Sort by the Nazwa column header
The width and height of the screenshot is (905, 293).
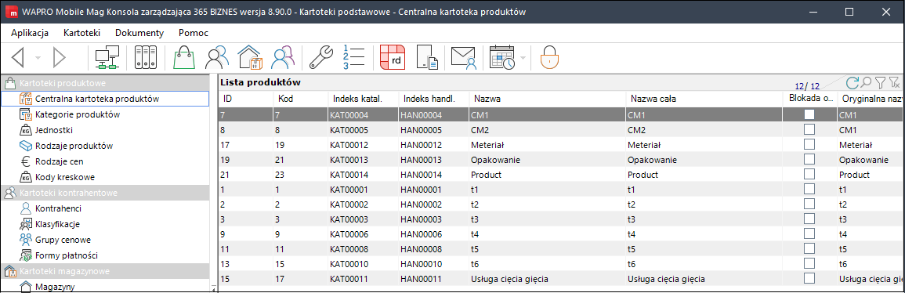(x=547, y=99)
